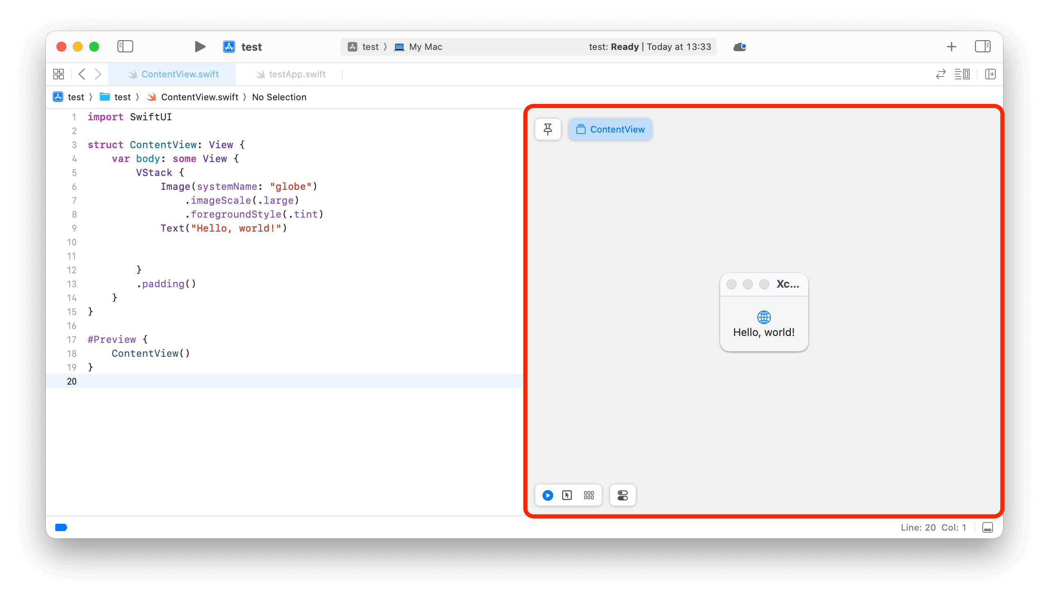Click line number 17 in the gutter
Image resolution: width=1049 pixels, height=599 pixels.
tap(72, 340)
